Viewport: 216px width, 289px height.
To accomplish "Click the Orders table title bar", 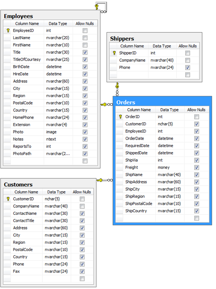I will [162, 102].
